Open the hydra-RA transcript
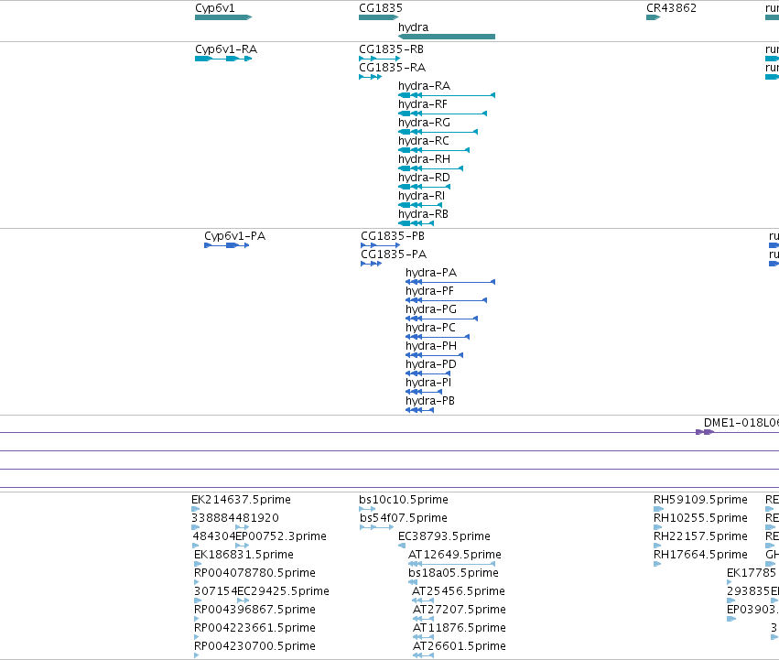779x660 pixels. pyautogui.click(x=447, y=95)
